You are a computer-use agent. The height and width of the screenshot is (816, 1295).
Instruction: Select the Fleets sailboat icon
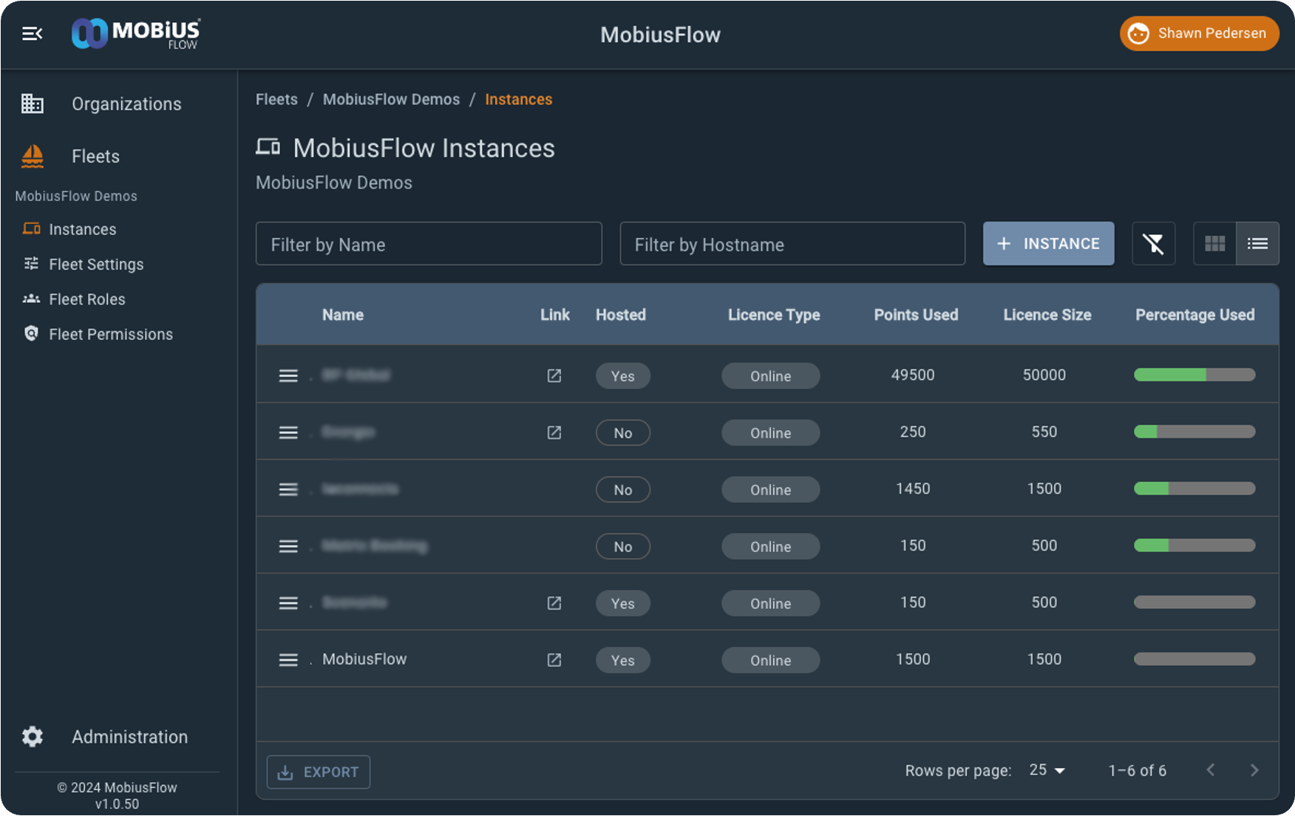pos(32,156)
